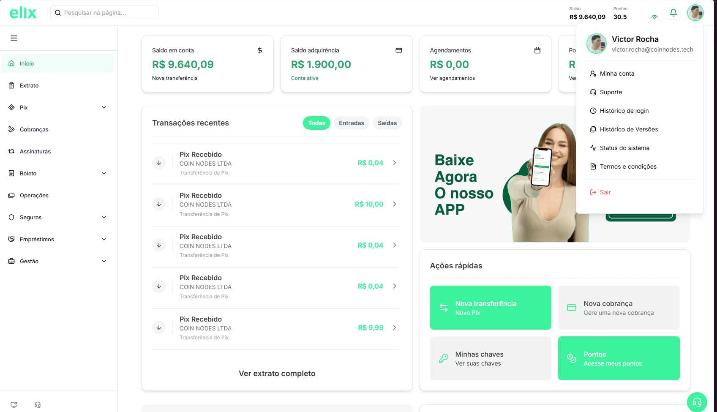Click Ver agendamentos link
The height and width of the screenshot is (412, 717).
[453, 78]
